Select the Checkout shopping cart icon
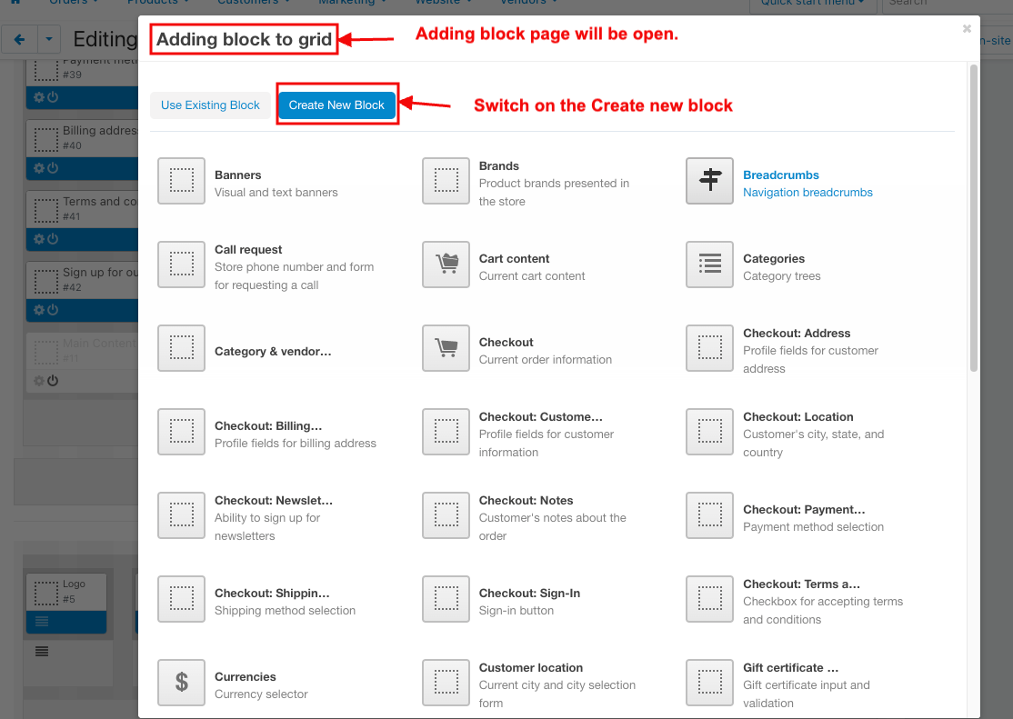The height and width of the screenshot is (719, 1013). [446, 348]
